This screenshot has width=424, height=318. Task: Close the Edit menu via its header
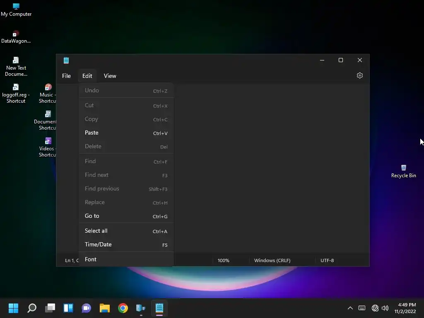(87, 76)
